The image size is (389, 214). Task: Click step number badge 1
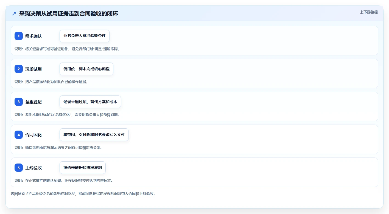19,36
